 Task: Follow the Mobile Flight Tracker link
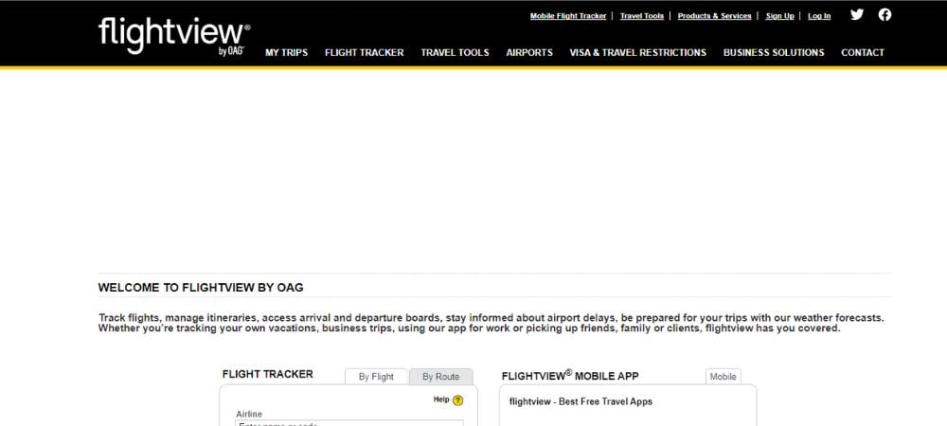pos(567,16)
